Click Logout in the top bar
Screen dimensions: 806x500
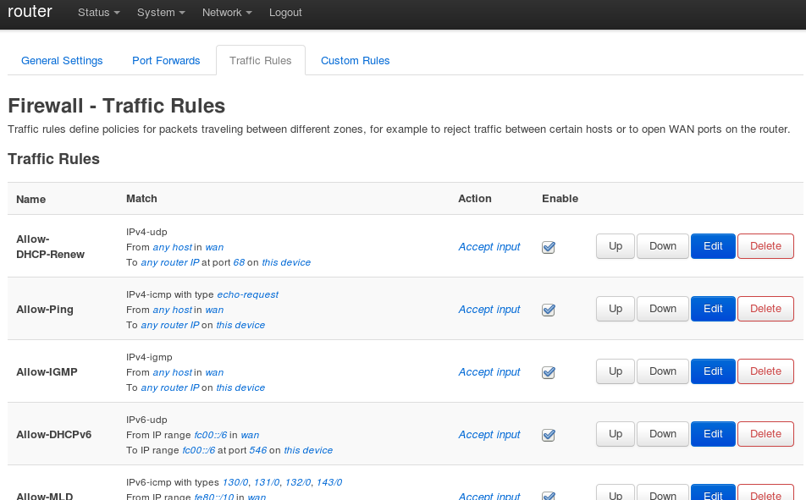click(x=285, y=13)
